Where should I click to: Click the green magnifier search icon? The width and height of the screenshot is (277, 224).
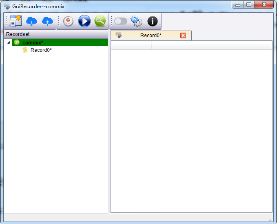tap(100, 21)
